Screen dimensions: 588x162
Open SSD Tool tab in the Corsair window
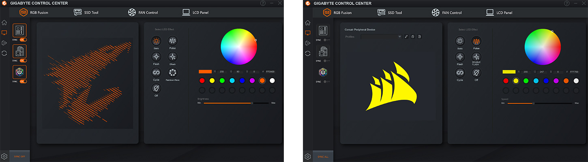coord(389,13)
